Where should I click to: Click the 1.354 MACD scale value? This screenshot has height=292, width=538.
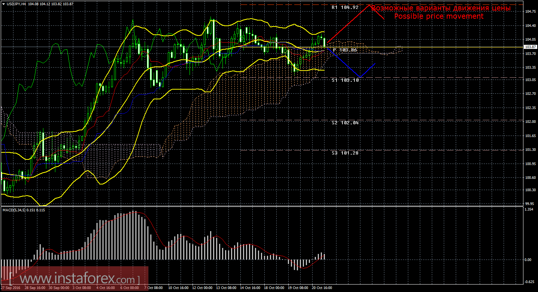(x=529, y=210)
